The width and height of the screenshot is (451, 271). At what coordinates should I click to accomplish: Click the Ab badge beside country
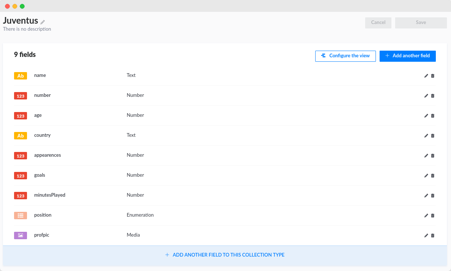click(20, 136)
